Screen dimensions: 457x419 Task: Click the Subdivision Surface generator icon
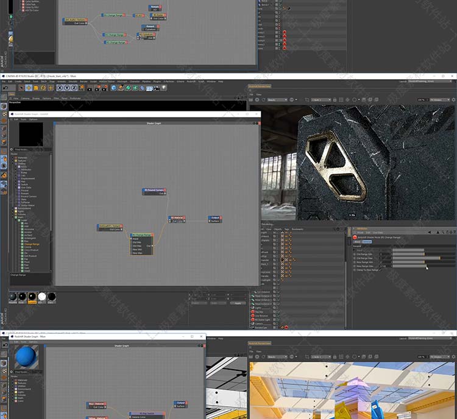(128, 88)
